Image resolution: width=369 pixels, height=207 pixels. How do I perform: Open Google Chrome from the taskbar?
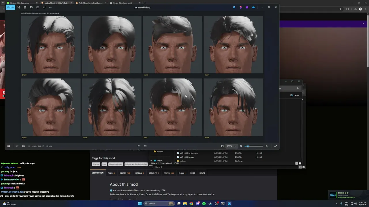click(x=191, y=204)
